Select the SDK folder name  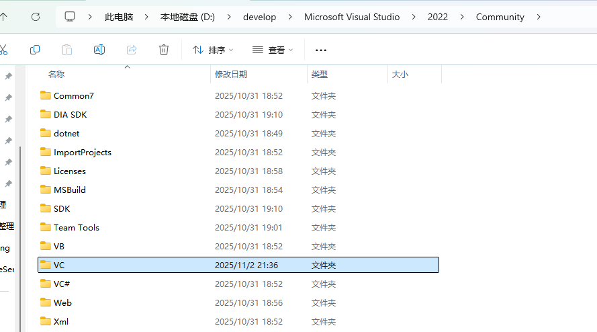pyautogui.click(x=62, y=208)
